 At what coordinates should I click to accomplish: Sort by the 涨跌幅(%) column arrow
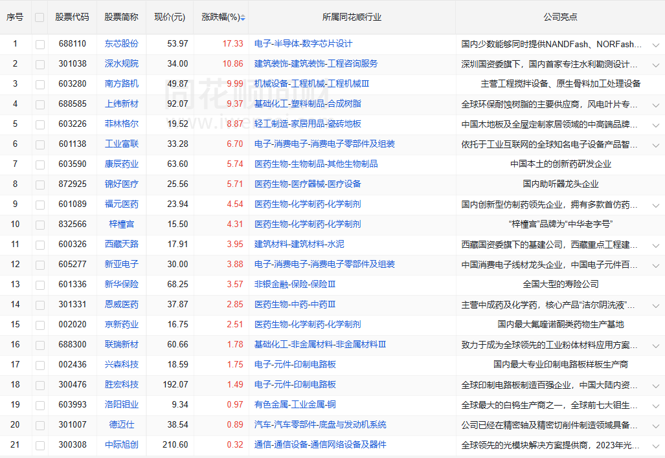click(243, 17)
